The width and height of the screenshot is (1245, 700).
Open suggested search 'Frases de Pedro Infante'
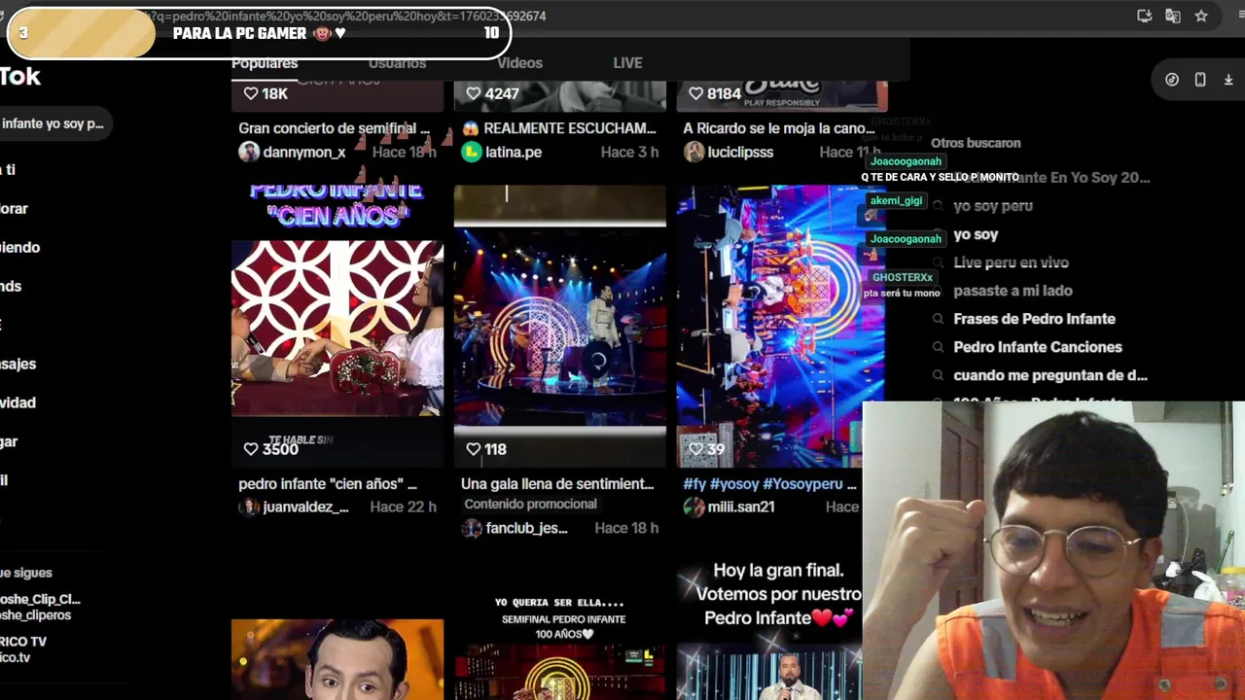pos(1034,319)
